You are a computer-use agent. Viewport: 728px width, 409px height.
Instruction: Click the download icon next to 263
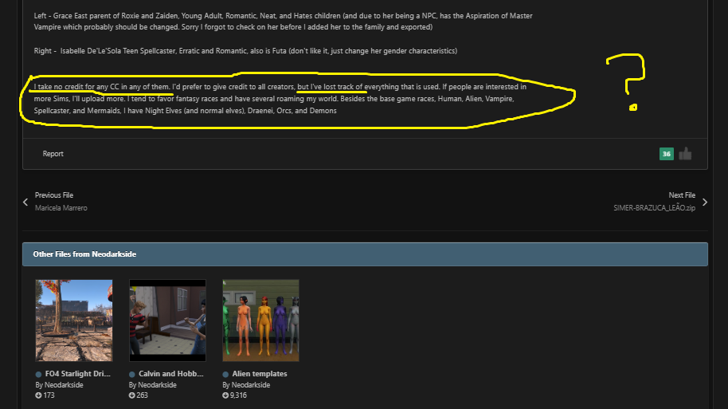point(132,395)
